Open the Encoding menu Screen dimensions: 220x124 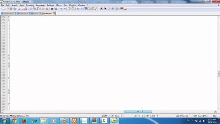[30, 5]
